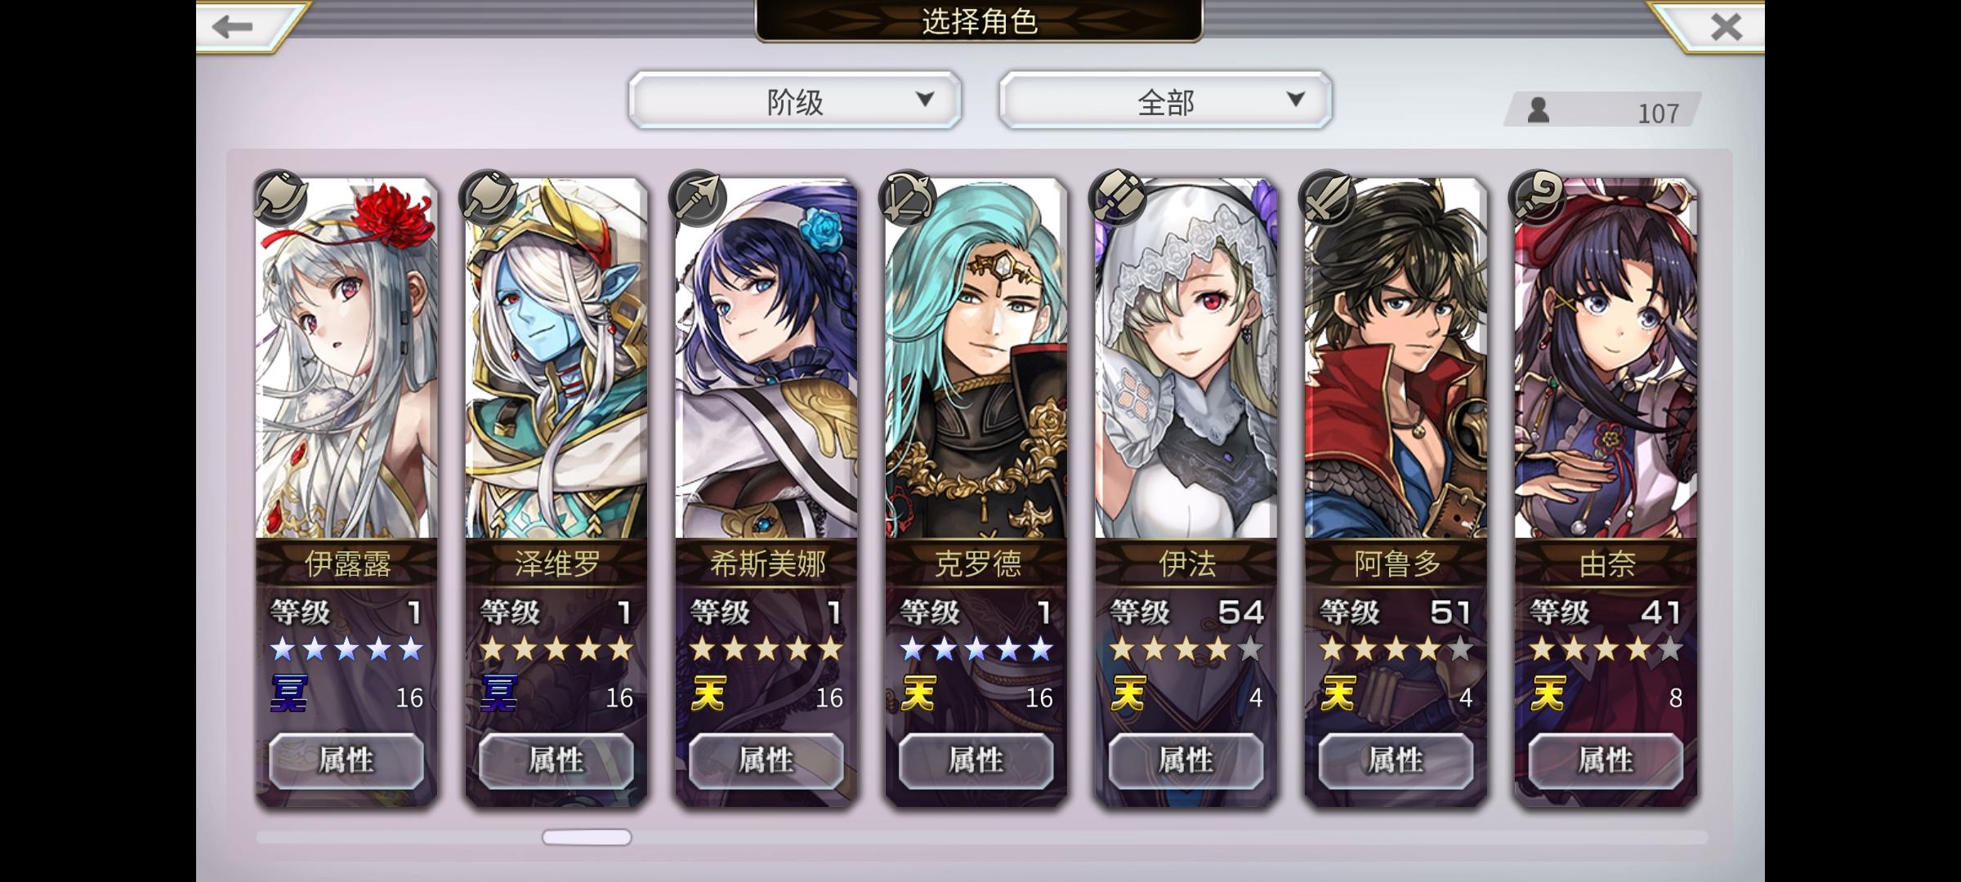Click the bow weapon icon on 克罗德's card
The width and height of the screenshot is (1961, 882).
[x=909, y=197]
